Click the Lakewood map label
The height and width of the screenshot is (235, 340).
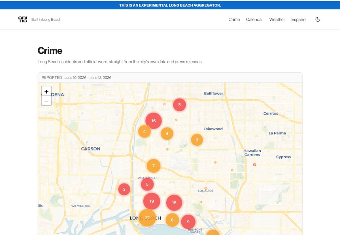click(213, 129)
